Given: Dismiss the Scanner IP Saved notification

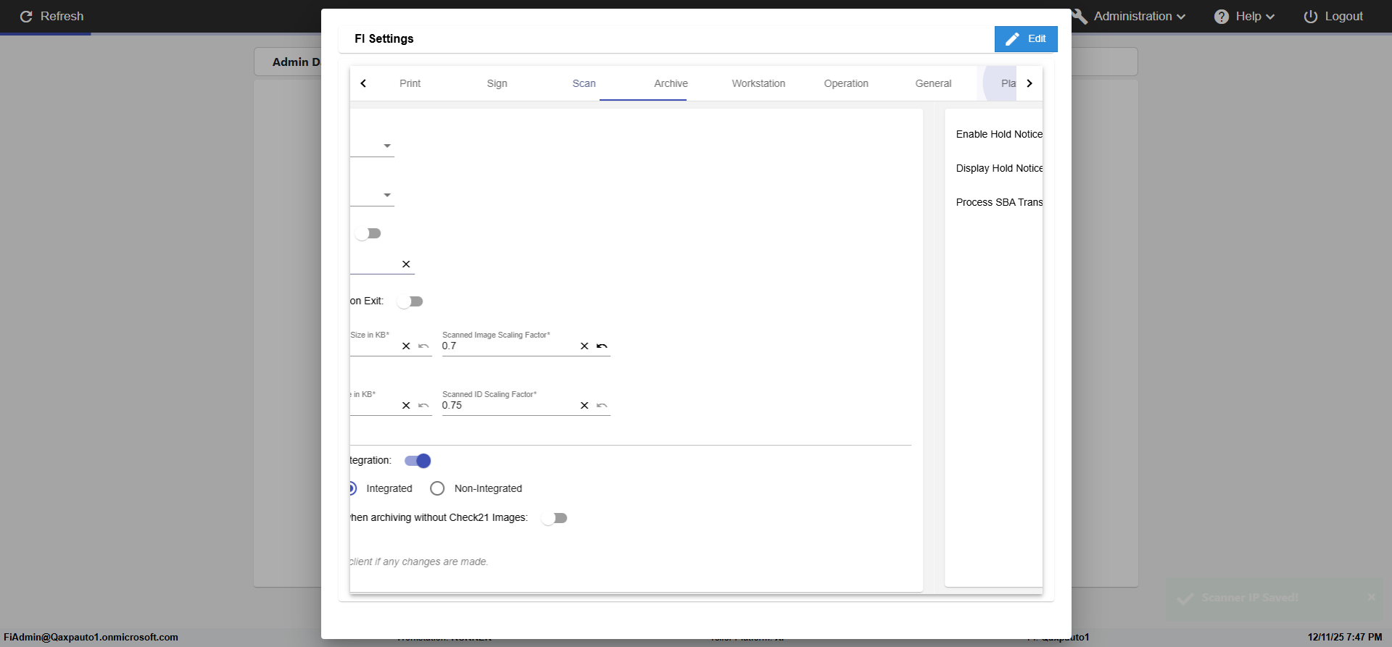Looking at the screenshot, I should (1371, 597).
